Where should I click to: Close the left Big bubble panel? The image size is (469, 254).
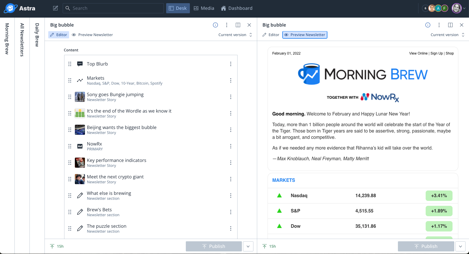pyautogui.click(x=249, y=25)
